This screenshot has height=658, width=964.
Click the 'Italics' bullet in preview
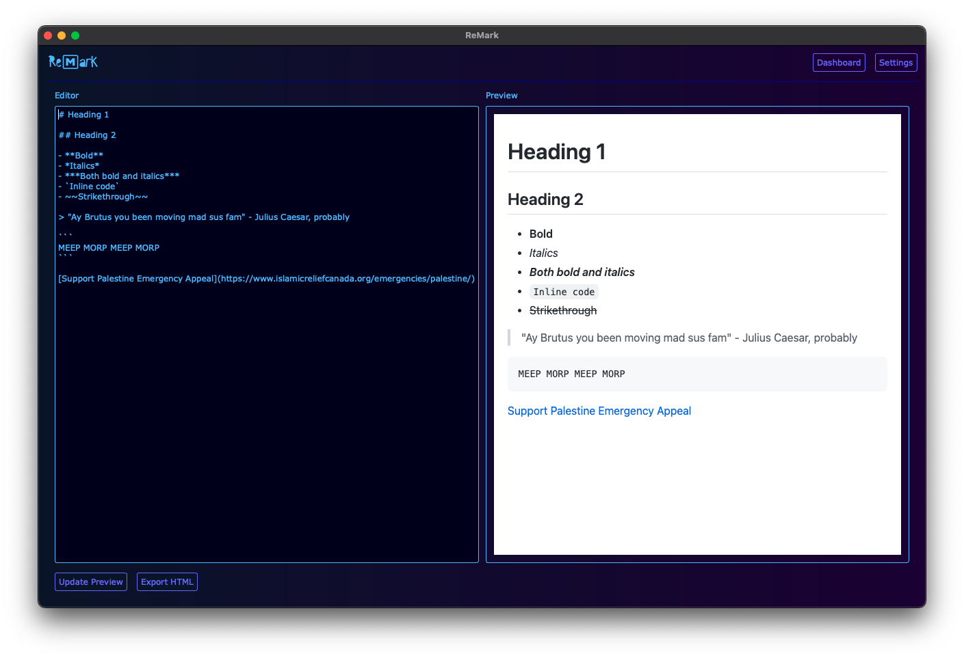pyautogui.click(x=544, y=253)
